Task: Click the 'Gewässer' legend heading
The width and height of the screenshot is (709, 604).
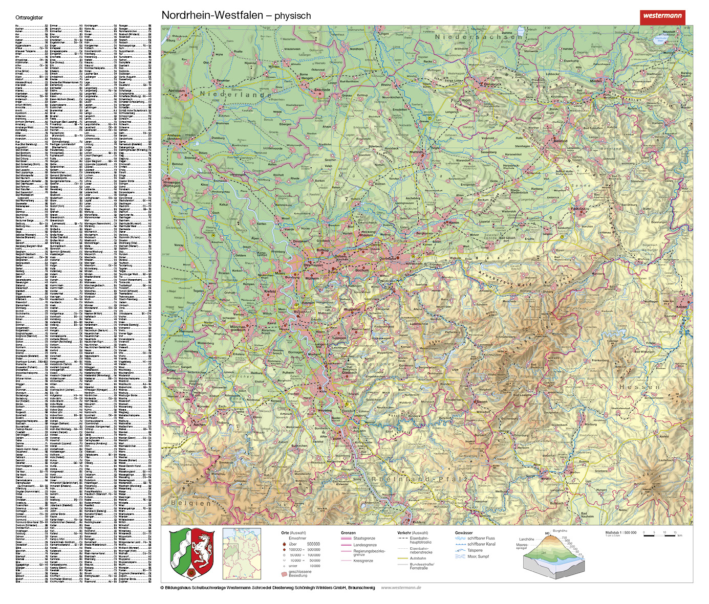Action: [x=464, y=533]
